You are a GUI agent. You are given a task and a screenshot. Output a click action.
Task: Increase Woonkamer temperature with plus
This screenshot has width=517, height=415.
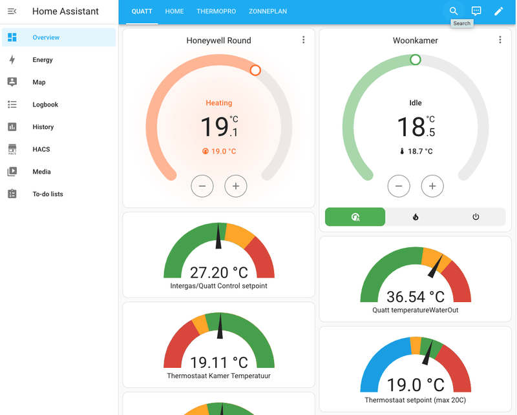click(432, 186)
